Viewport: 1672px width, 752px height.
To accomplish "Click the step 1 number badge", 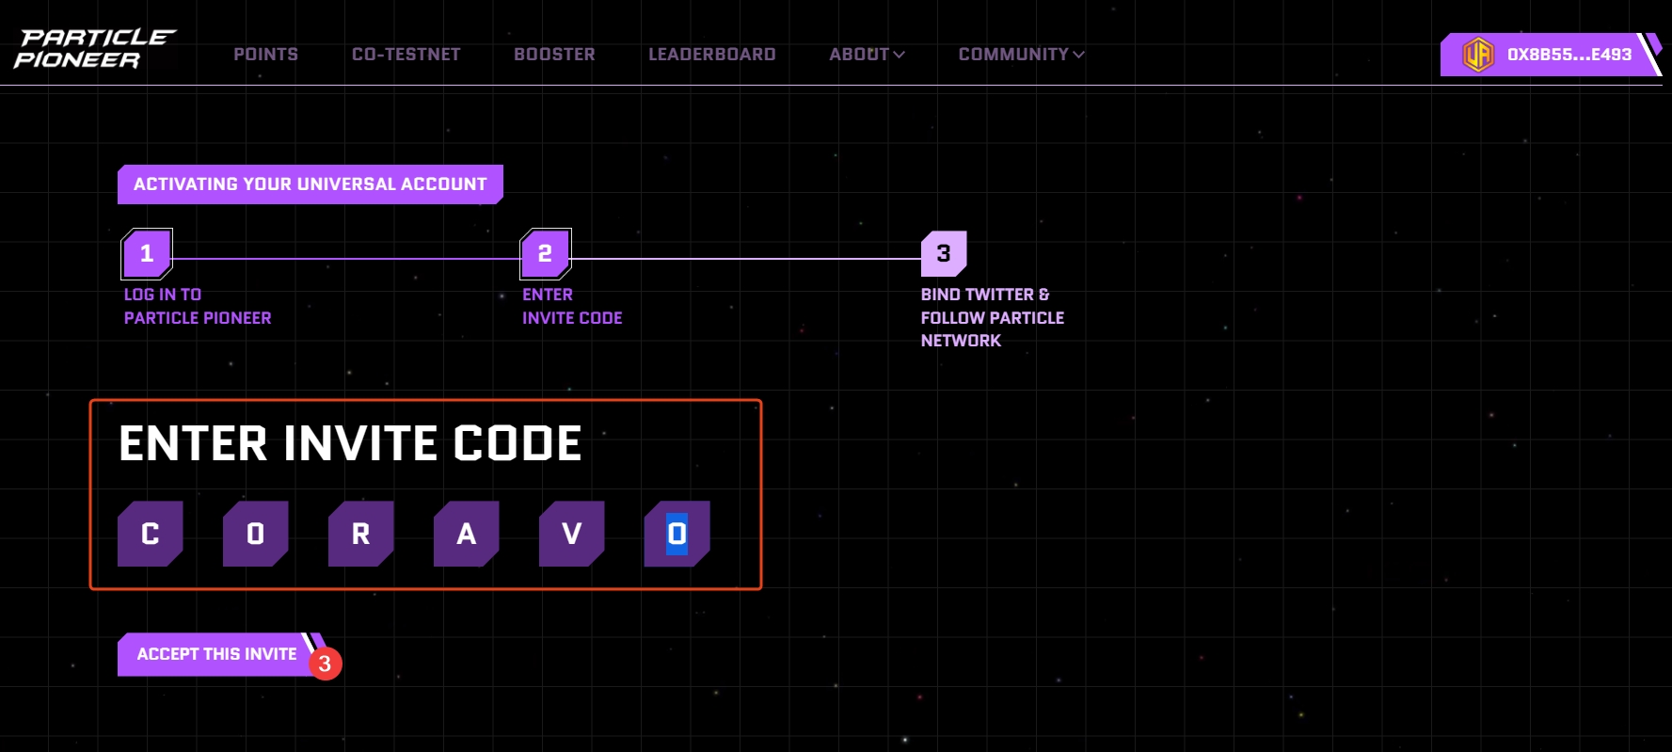I will point(147,254).
